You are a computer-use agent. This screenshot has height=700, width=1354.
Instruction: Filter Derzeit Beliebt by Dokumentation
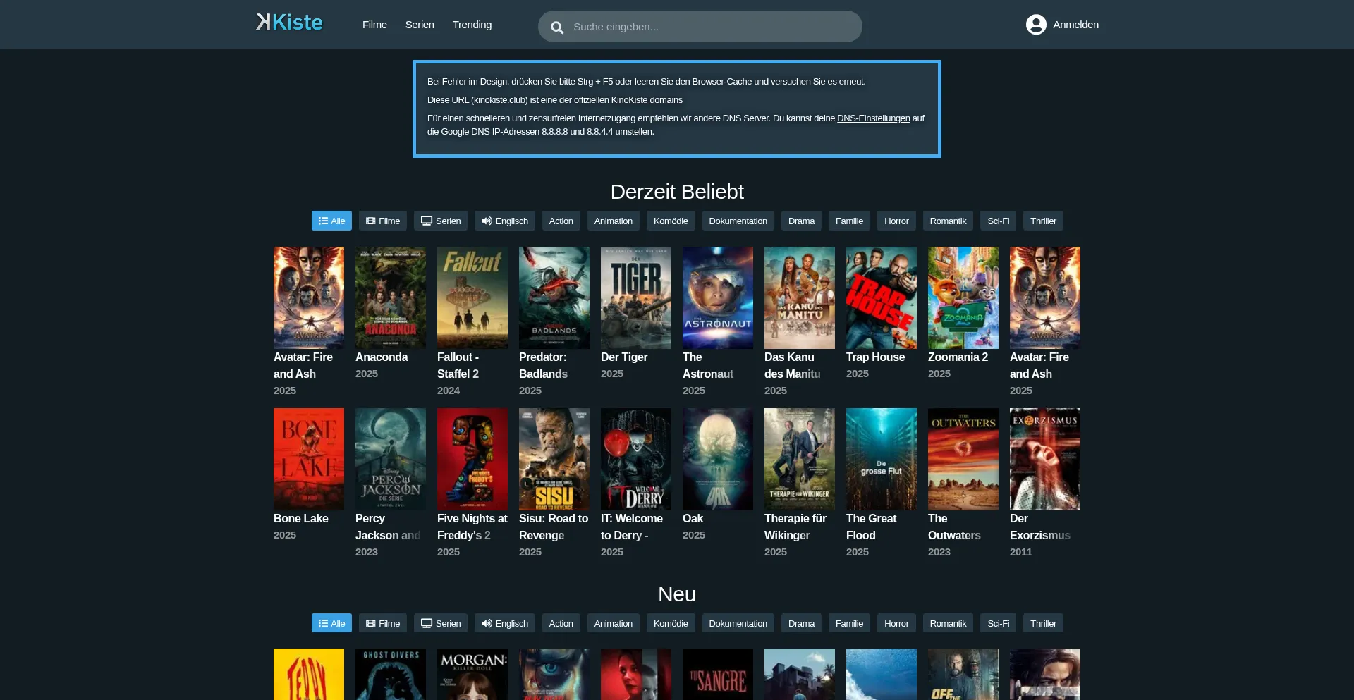(738, 221)
